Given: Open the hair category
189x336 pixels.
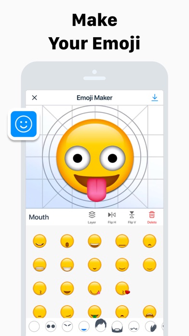Looking at the screenshot, I should [101, 325].
